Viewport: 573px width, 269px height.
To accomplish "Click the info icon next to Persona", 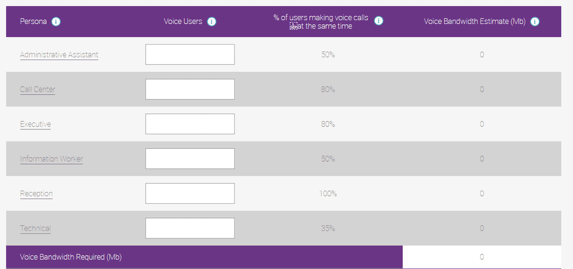I will click(56, 22).
